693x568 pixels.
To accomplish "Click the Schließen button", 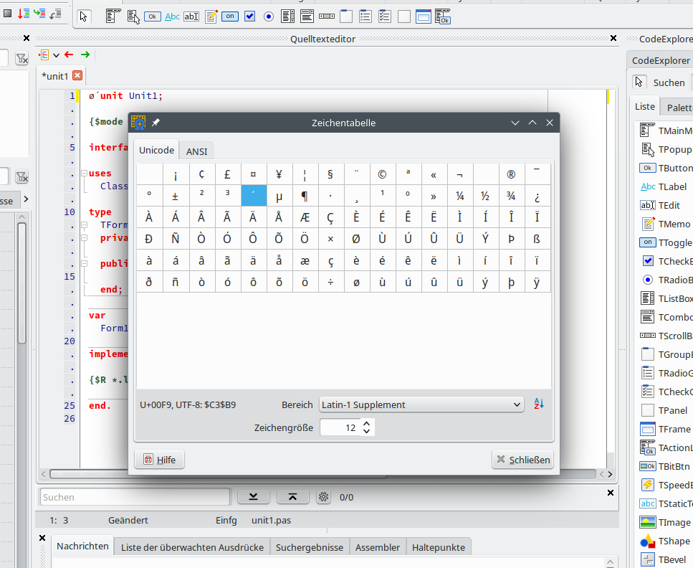I will pos(523,460).
